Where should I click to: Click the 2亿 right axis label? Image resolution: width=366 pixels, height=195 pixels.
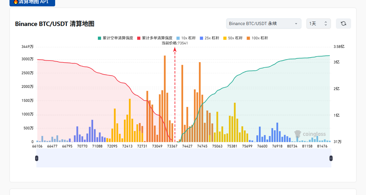click(x=336, y=89)
